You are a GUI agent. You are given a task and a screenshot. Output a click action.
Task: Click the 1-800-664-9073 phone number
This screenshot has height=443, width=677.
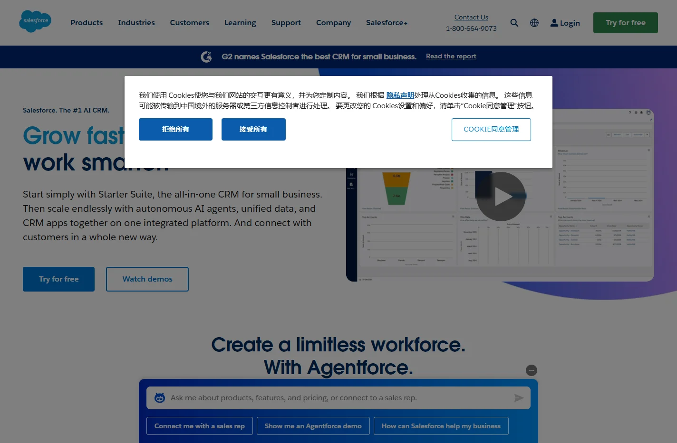(x=471, y=28)
